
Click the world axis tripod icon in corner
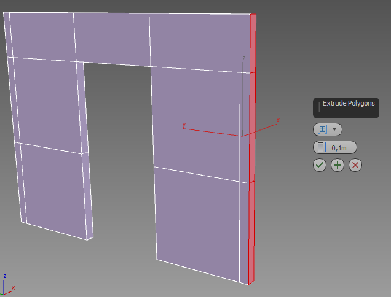point(7,285)
